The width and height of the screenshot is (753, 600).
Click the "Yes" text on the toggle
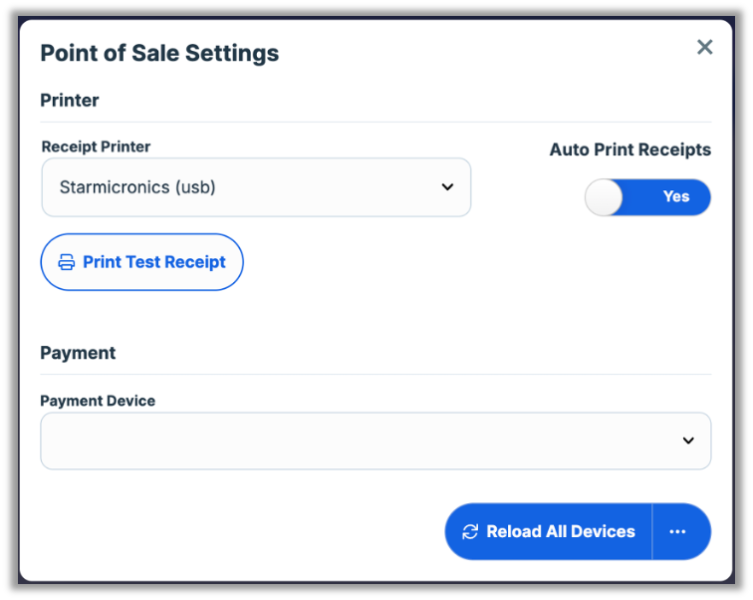pyautogui.click(x=676, y=197)
